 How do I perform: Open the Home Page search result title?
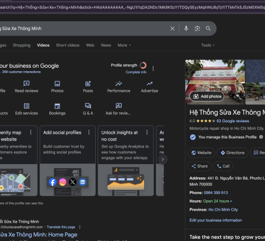(x=38, y=235)
